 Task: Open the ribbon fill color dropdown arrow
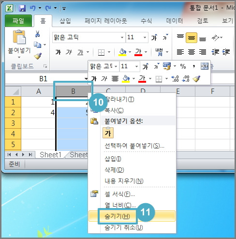130,52
